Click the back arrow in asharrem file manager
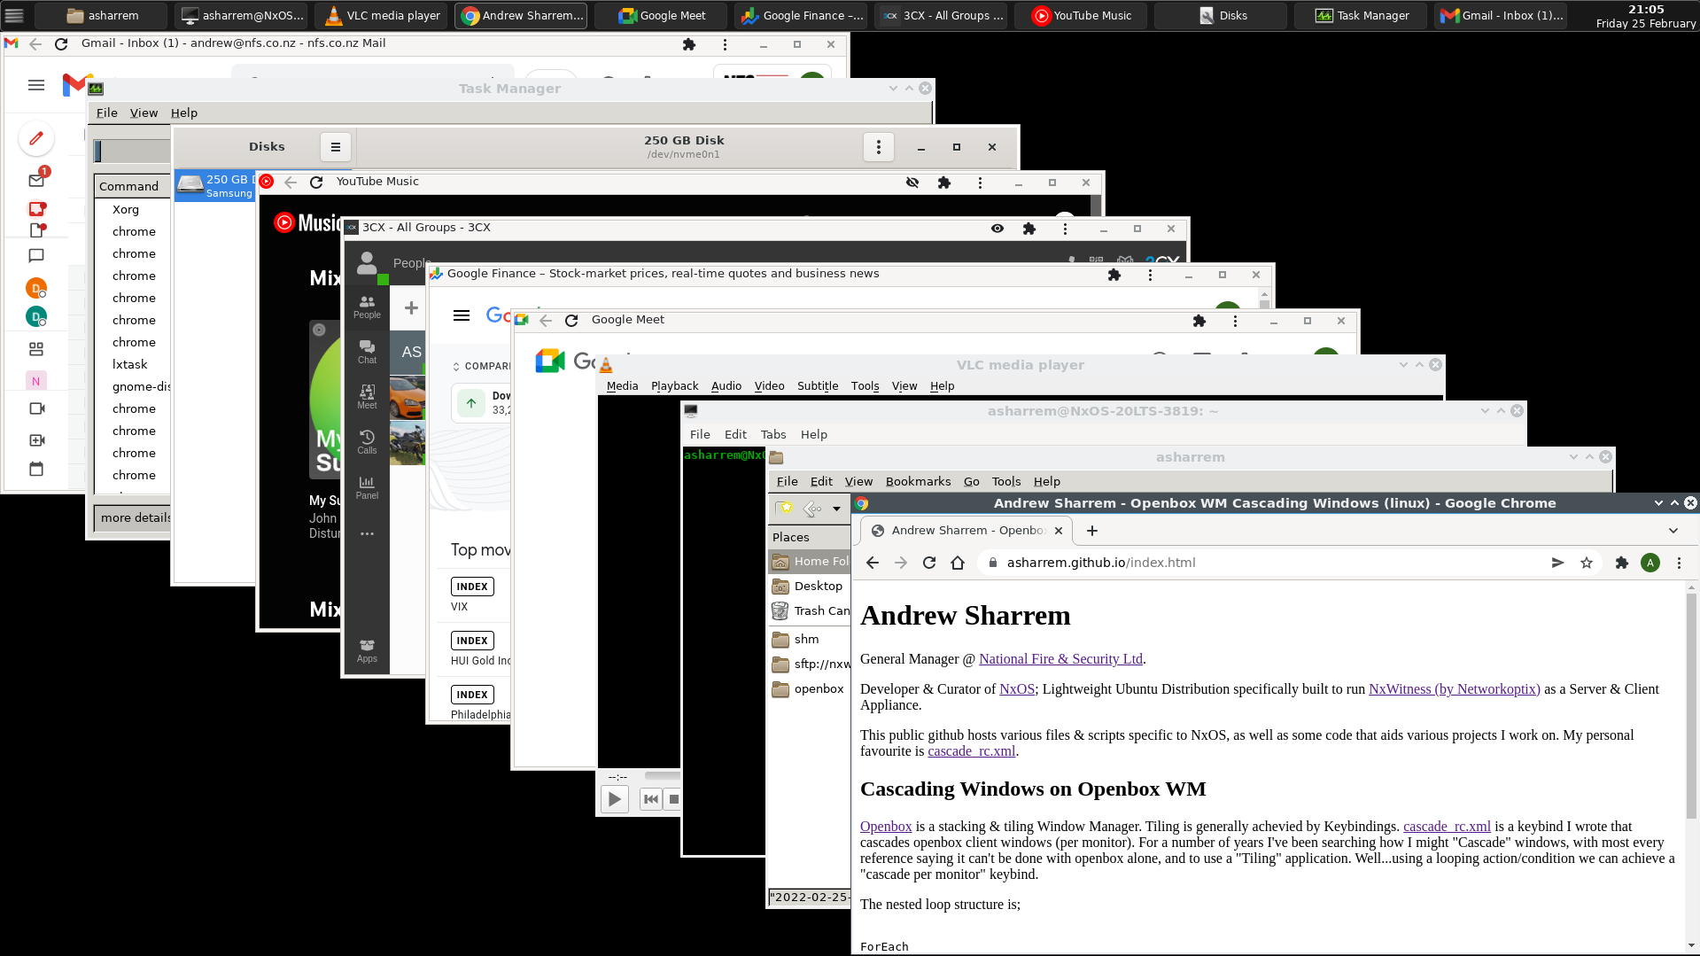The width and height of the screenshot is (1700, 956). (812, 509)
